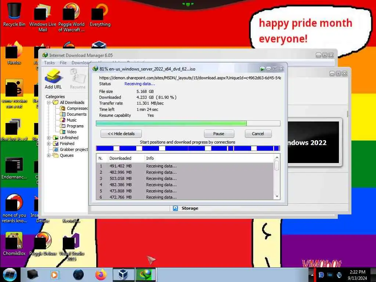Click the connection list scrollbar down arrow
Screen dimensions: 376x282
point(277,196)
